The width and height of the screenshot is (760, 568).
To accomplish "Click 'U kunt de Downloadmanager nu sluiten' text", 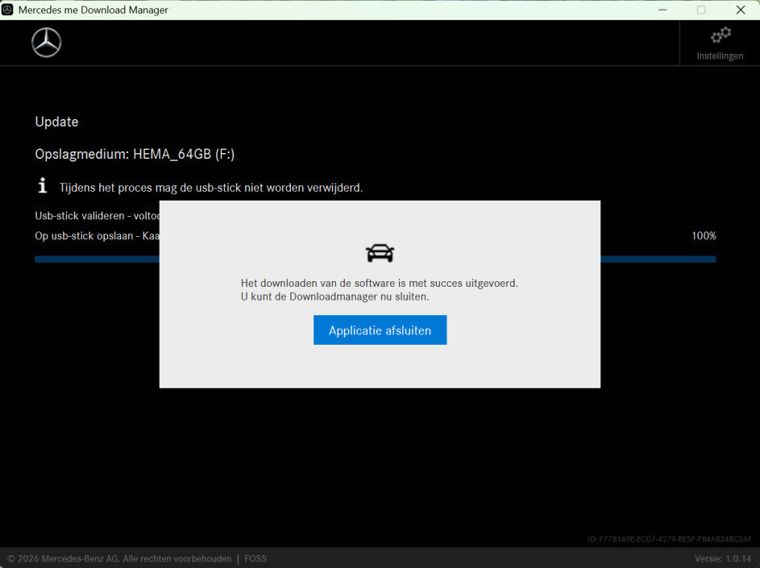I will (x=335, y=296).
